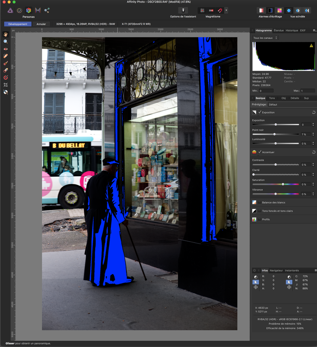Viewport: 317px width, 347px height.
Task: Switch to the Liquify persona icon
Action: [19, 10]
